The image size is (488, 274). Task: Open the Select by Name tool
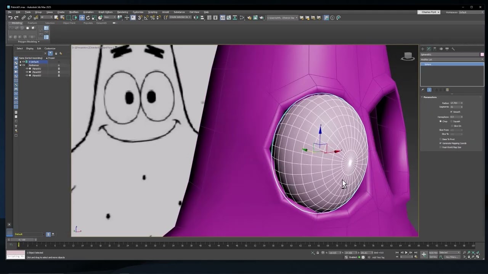pyautogui.click(x=62, y=18)
